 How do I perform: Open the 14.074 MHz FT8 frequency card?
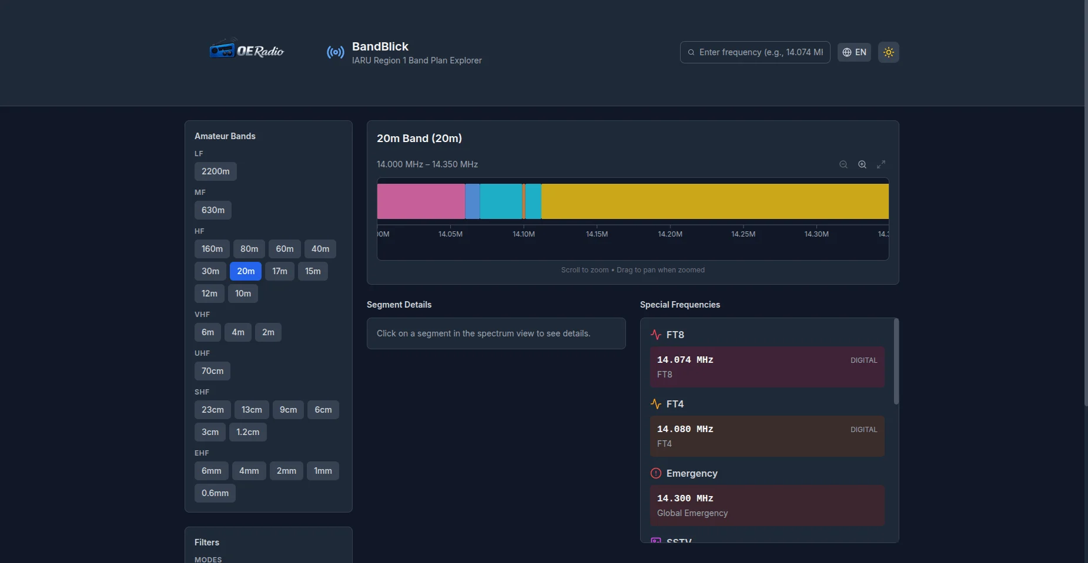click(x=767, y=367)
